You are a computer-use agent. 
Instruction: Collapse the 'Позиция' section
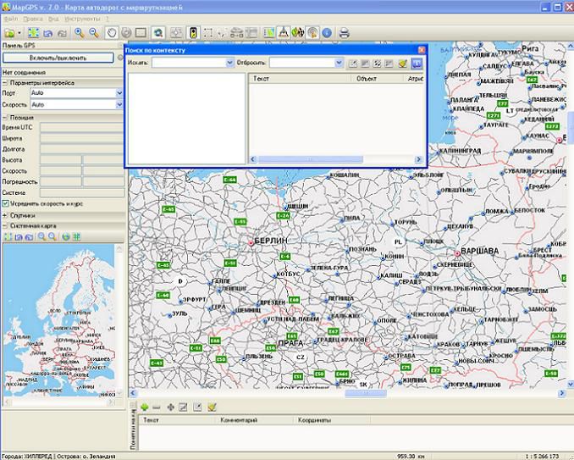click(4, 116)
